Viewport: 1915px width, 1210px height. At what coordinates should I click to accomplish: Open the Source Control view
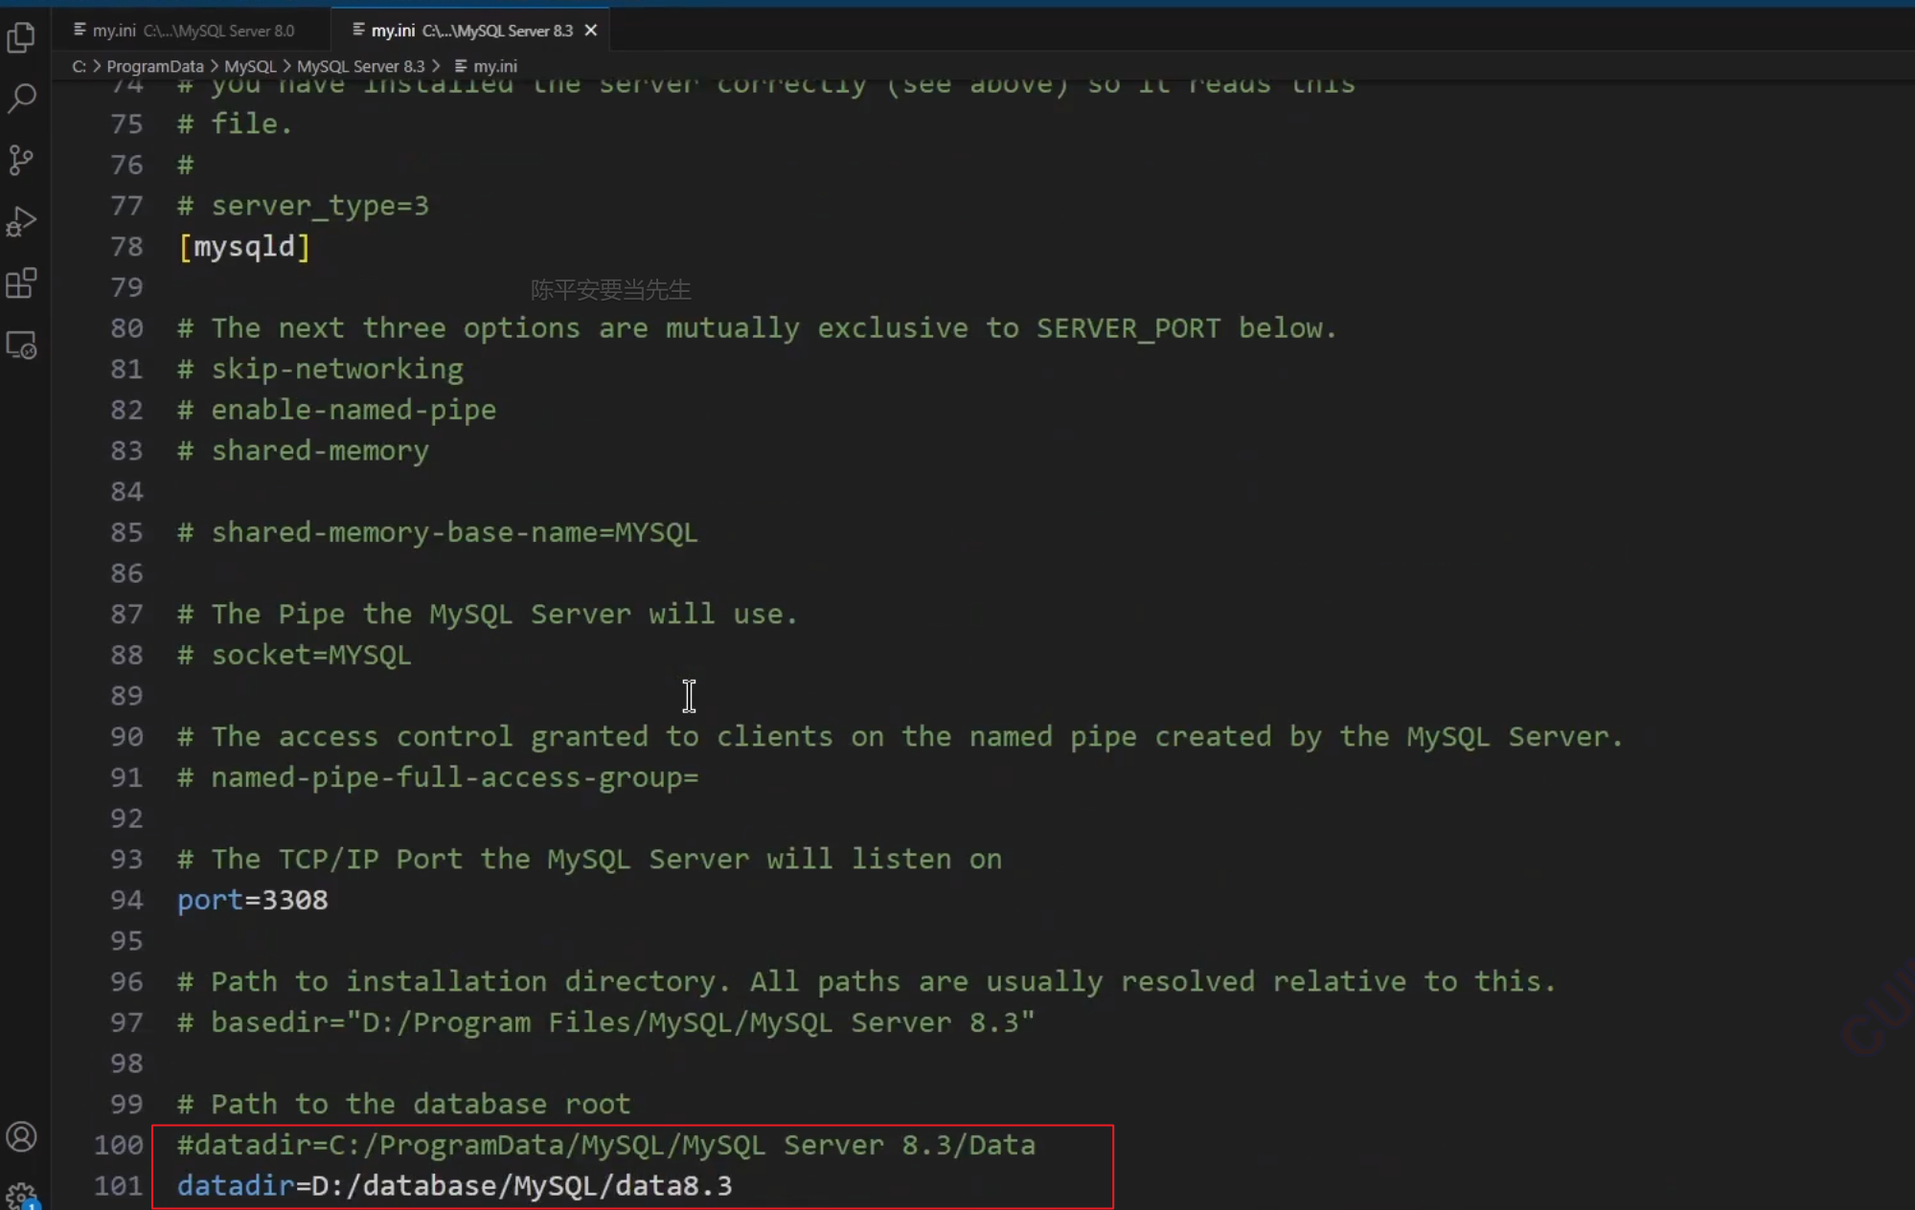coord(21,160)
